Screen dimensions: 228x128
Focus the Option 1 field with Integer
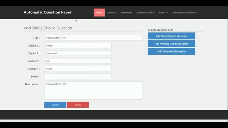coord(78,46)
